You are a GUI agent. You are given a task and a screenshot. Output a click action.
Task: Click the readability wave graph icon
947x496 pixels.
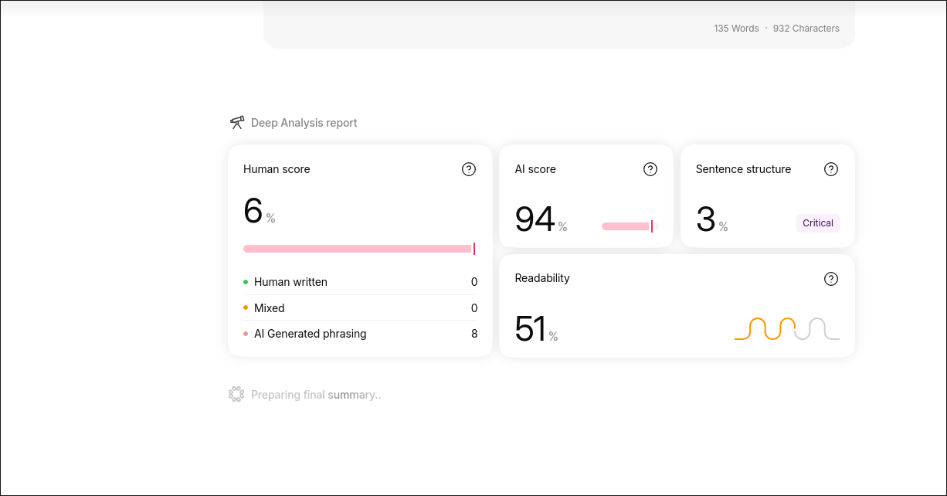(x=787, y=328)
